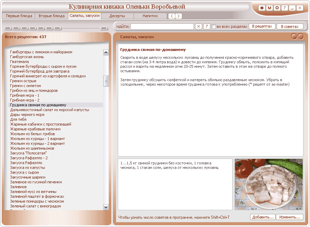Image resolution: width=310 pixels, height=227 pixels.
Task: Focus the НАЙТИ search input field
Action: (162, 26)
